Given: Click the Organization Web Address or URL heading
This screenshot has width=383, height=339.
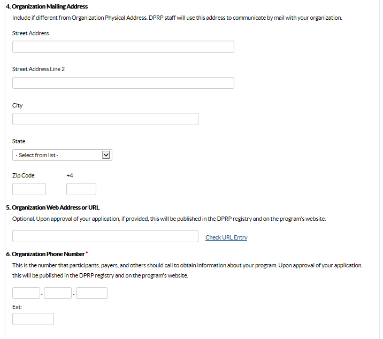Looking at the screenshot, I should point(52,207).
